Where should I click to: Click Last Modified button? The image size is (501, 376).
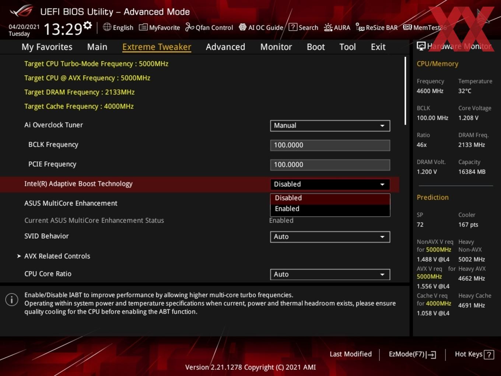point(351,354)
